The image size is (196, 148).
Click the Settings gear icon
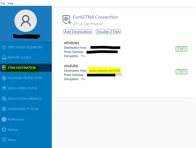[4, 130]
